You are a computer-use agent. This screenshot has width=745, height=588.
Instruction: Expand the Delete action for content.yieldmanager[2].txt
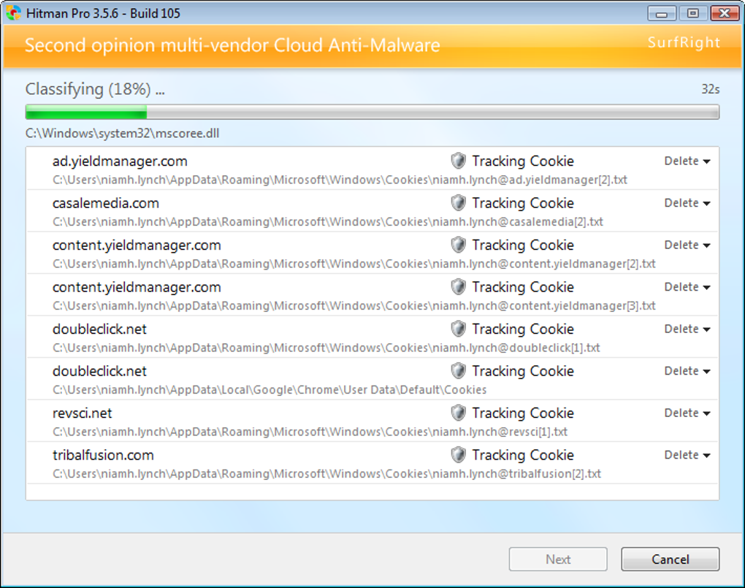pos(687,245)
